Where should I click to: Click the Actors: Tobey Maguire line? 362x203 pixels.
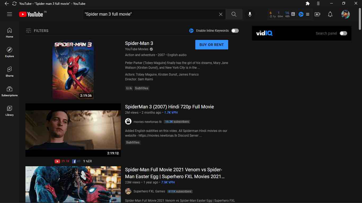click(162, 75)
